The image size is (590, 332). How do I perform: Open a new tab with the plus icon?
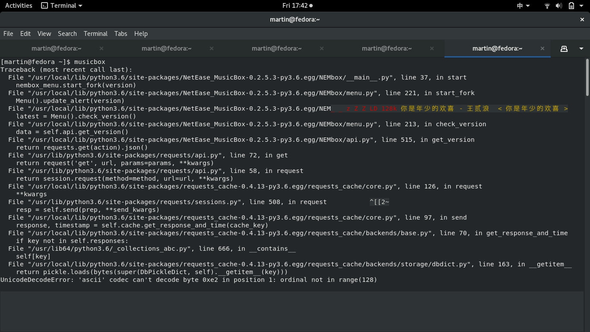(564, 48)
